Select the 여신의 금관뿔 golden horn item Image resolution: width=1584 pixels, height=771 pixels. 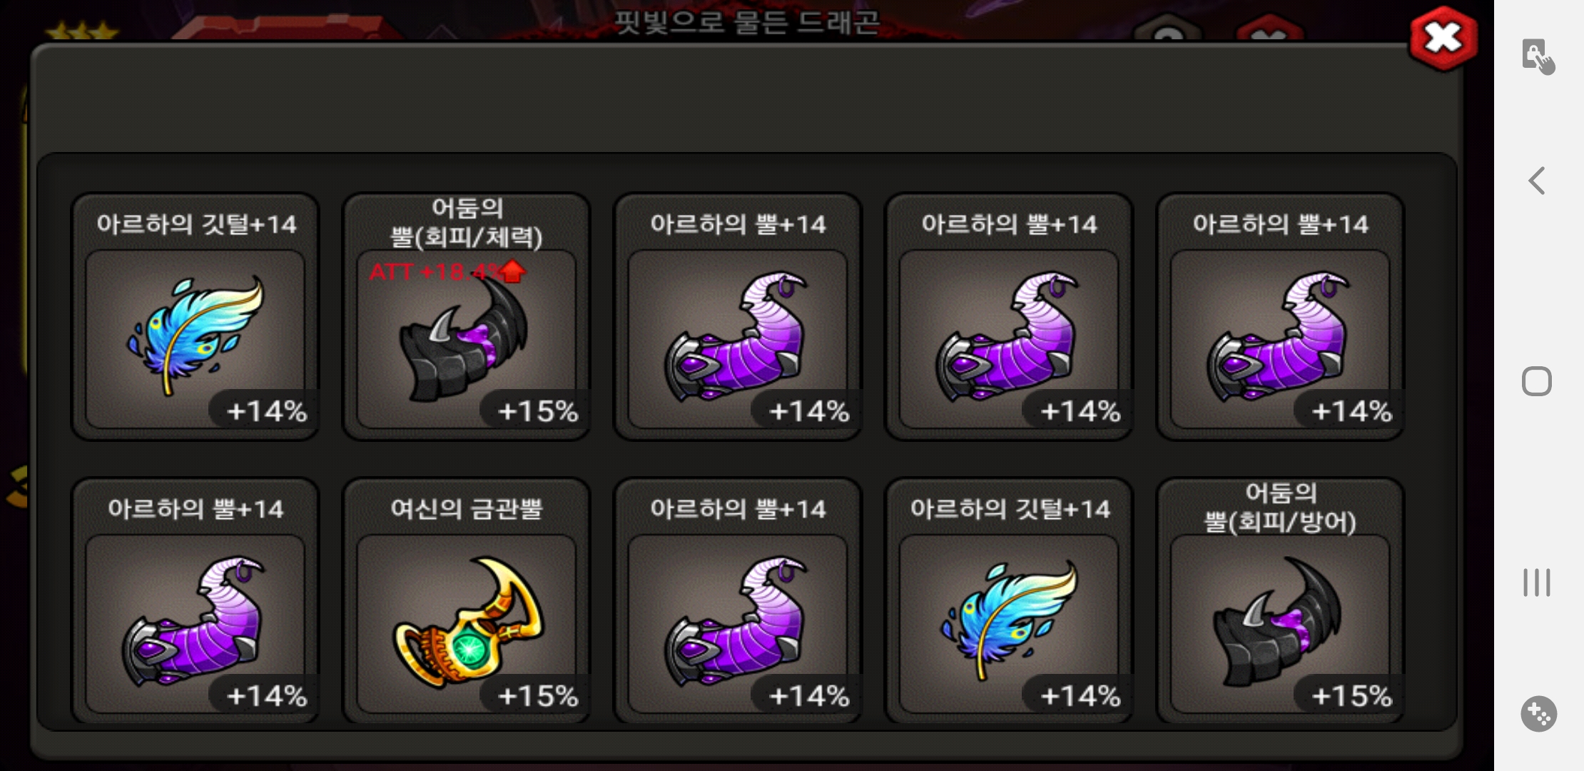[467, 601]
